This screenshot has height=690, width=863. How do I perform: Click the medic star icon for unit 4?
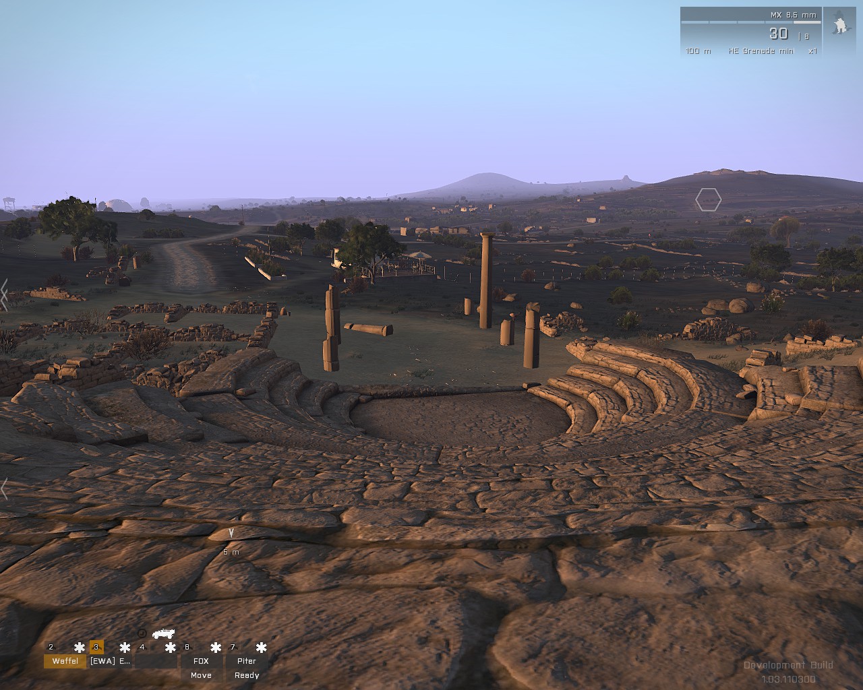(x=170, y=648)
